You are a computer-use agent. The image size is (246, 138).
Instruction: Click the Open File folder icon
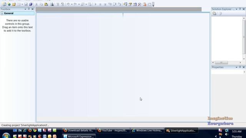tap(14, 4)
